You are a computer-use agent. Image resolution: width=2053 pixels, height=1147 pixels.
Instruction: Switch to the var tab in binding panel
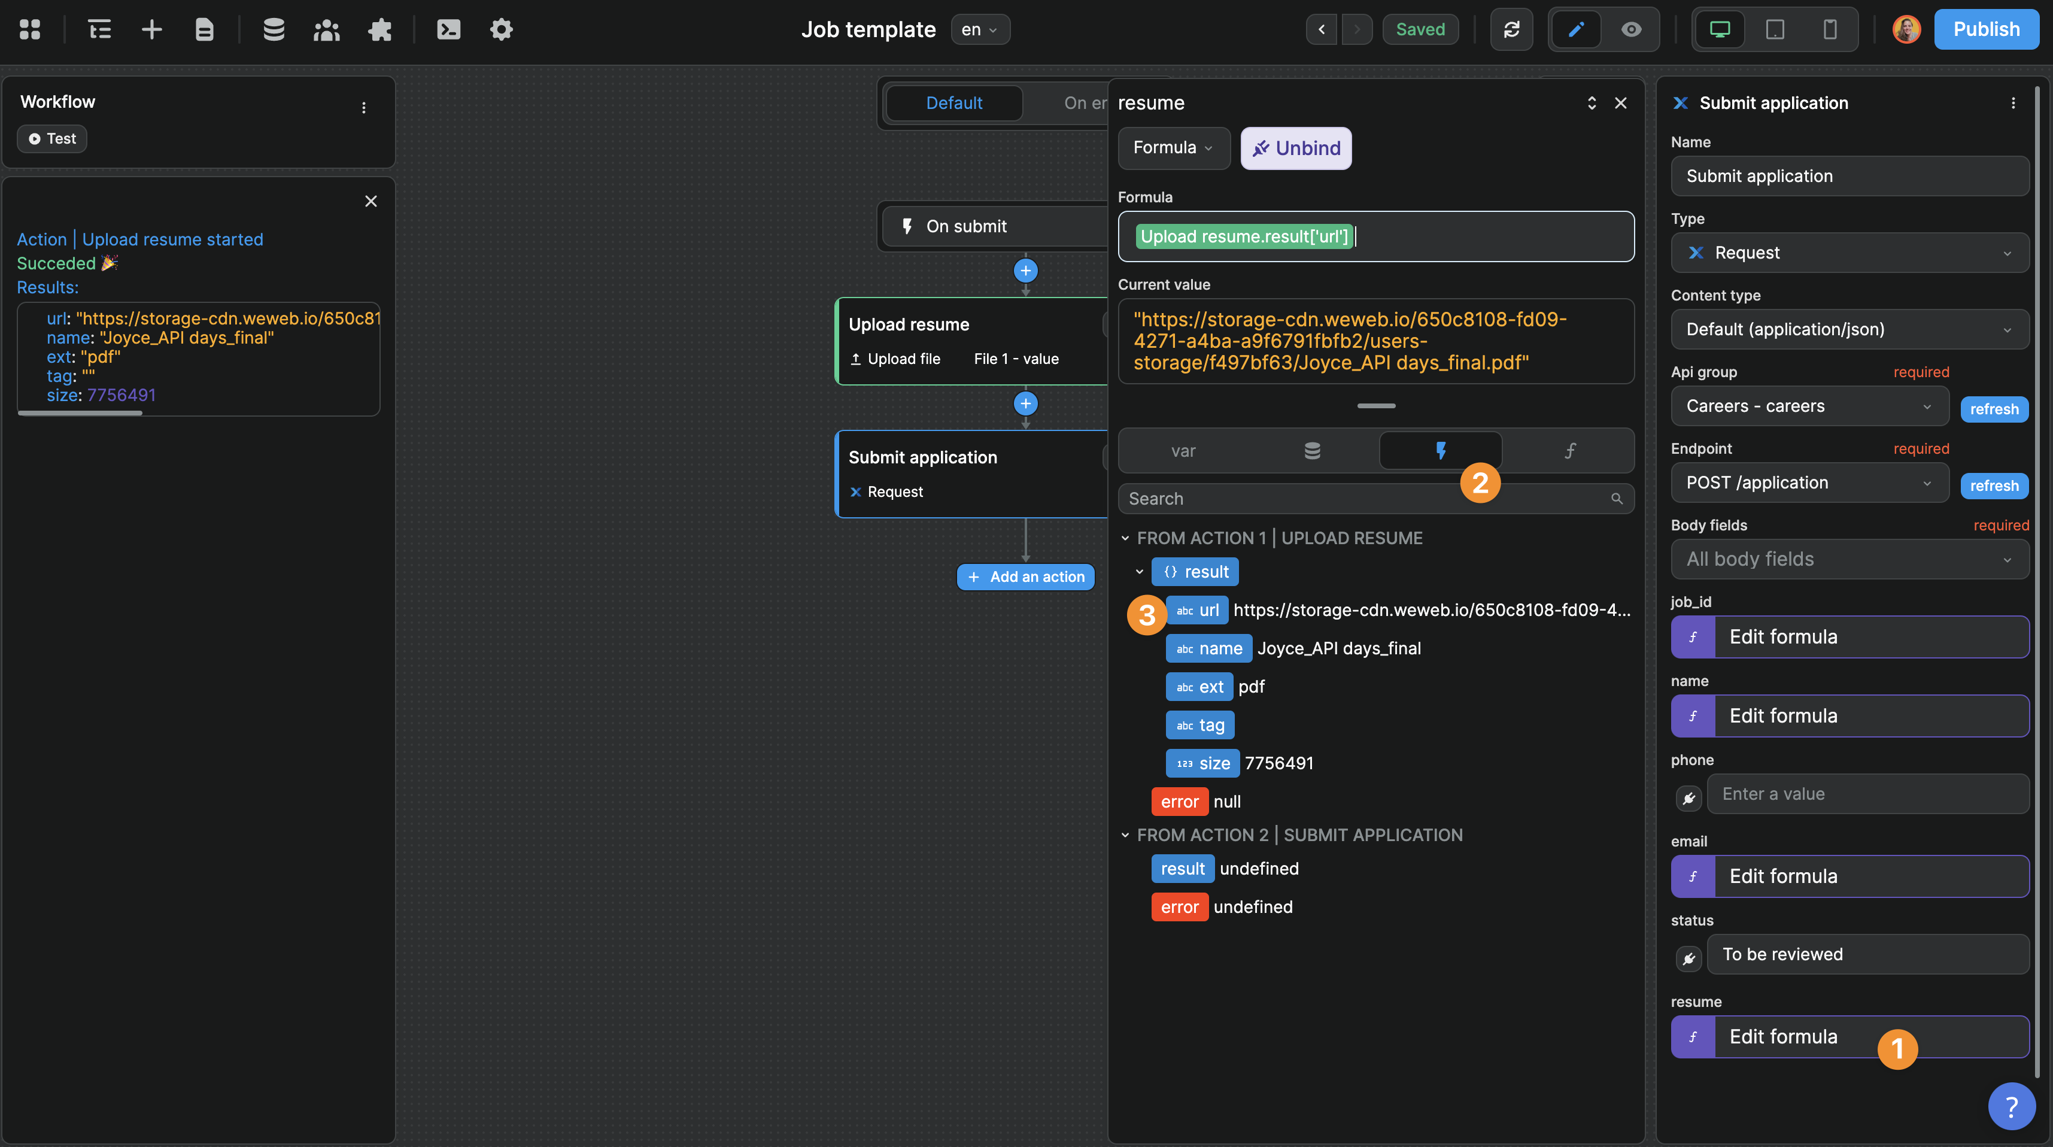coord(1183,450)
